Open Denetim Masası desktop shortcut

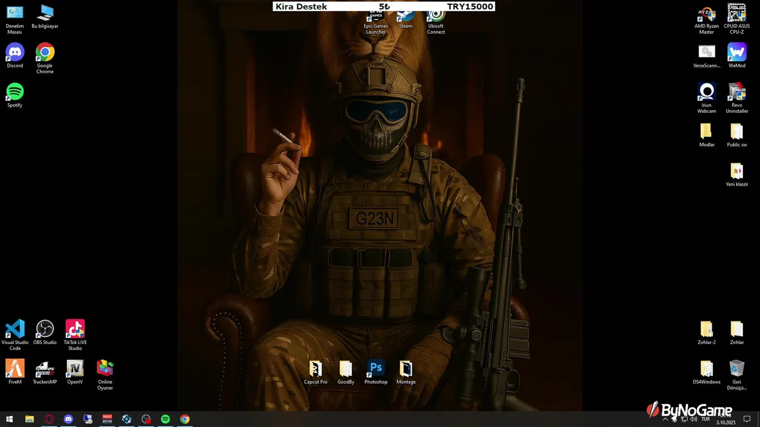point(15,19)
